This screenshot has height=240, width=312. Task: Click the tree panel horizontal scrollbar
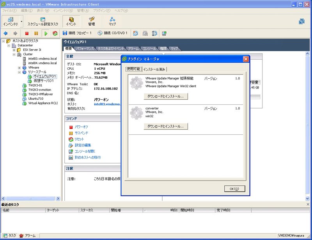(31, 198)
